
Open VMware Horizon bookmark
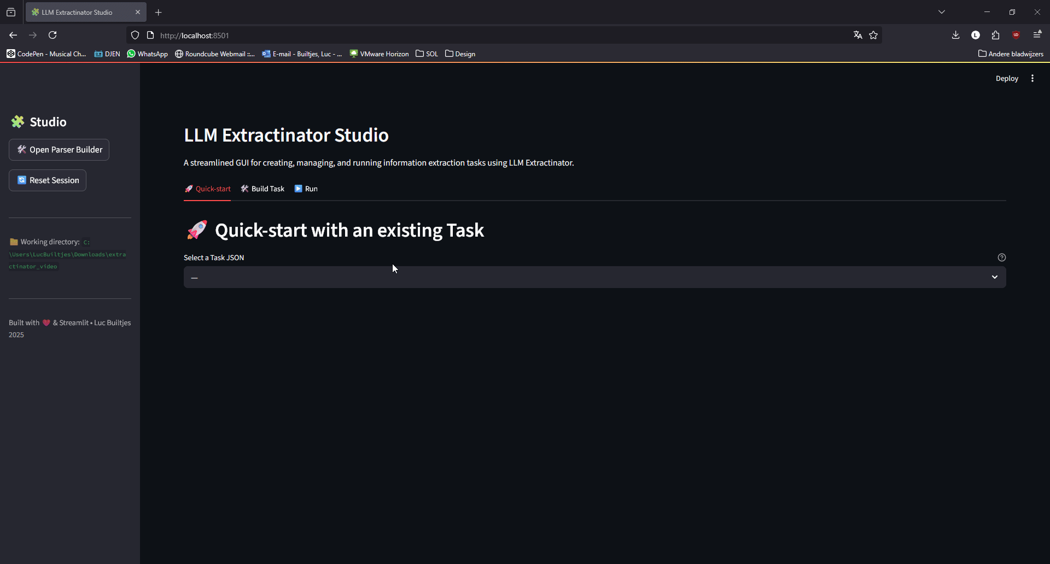(x=379, y=54)
